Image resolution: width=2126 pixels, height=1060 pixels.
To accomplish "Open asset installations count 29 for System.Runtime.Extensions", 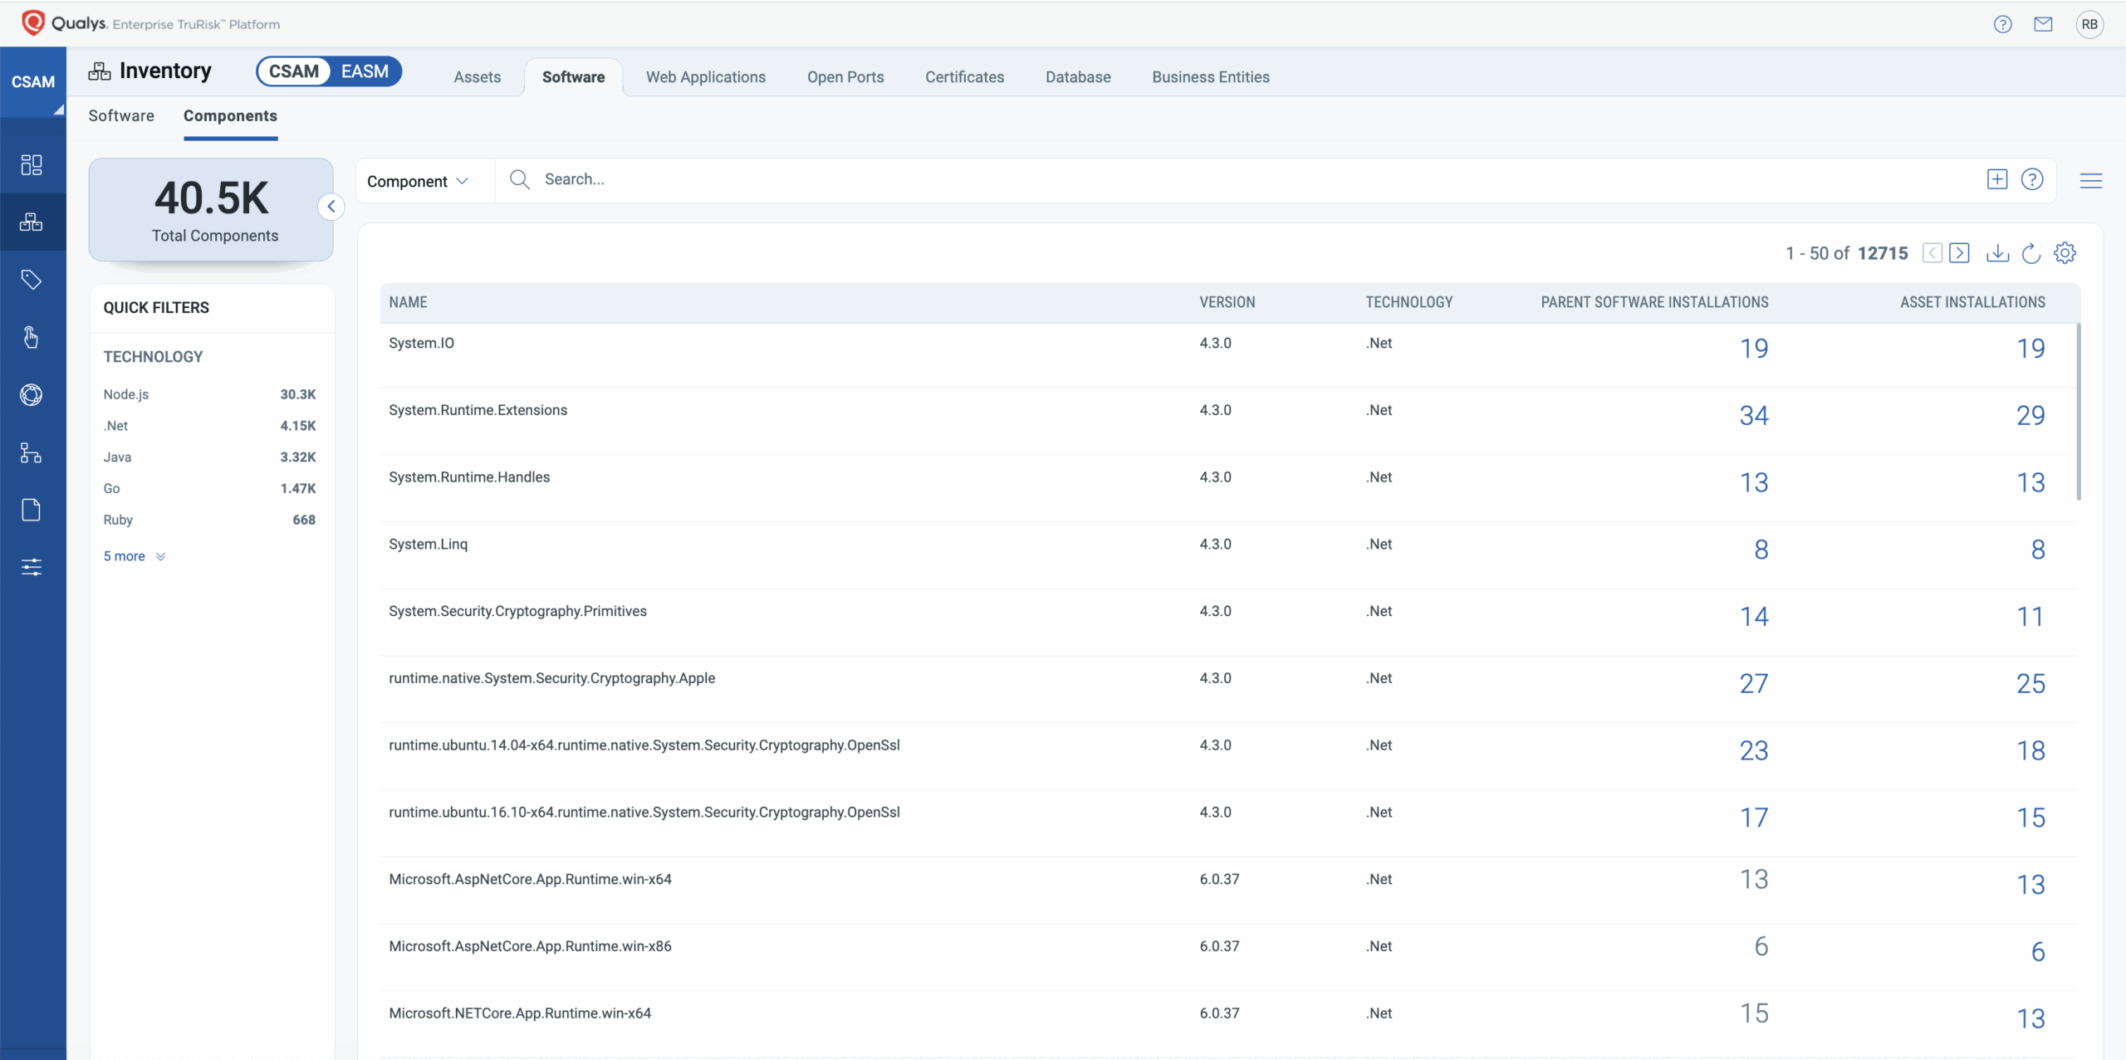I will 2030,415.
